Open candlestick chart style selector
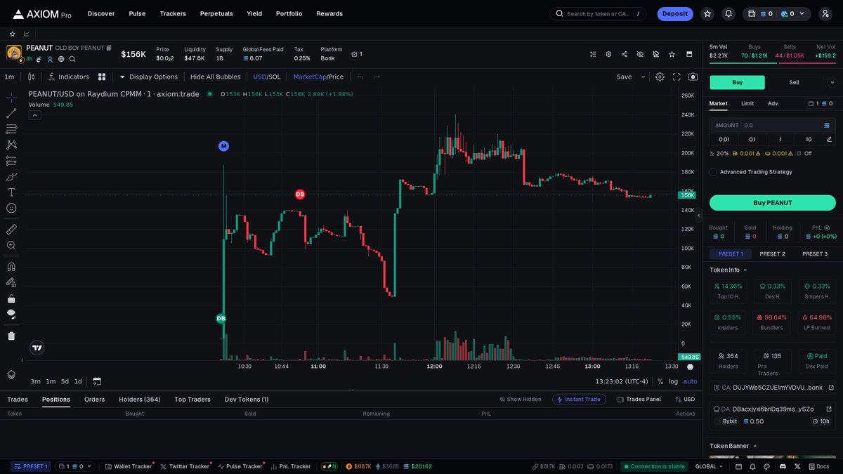This screenshot has height=474, width=843. [31, 77]
